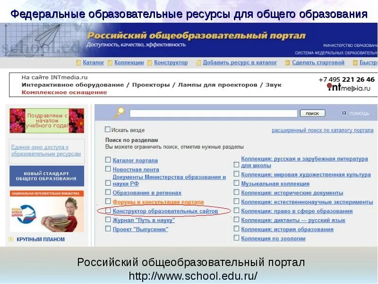Click Наша новая школа initiative banner
This screenshot has height=284, width=378.
pos(47,211)
